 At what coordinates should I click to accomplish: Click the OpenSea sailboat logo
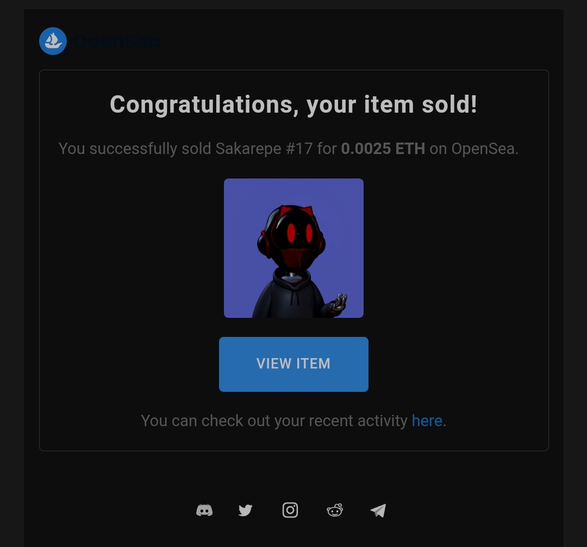pyautogui.click(x=53, y=41)
